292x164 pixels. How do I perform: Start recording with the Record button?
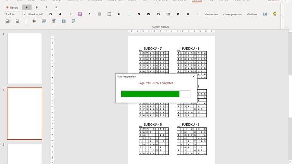coord(12,8)
